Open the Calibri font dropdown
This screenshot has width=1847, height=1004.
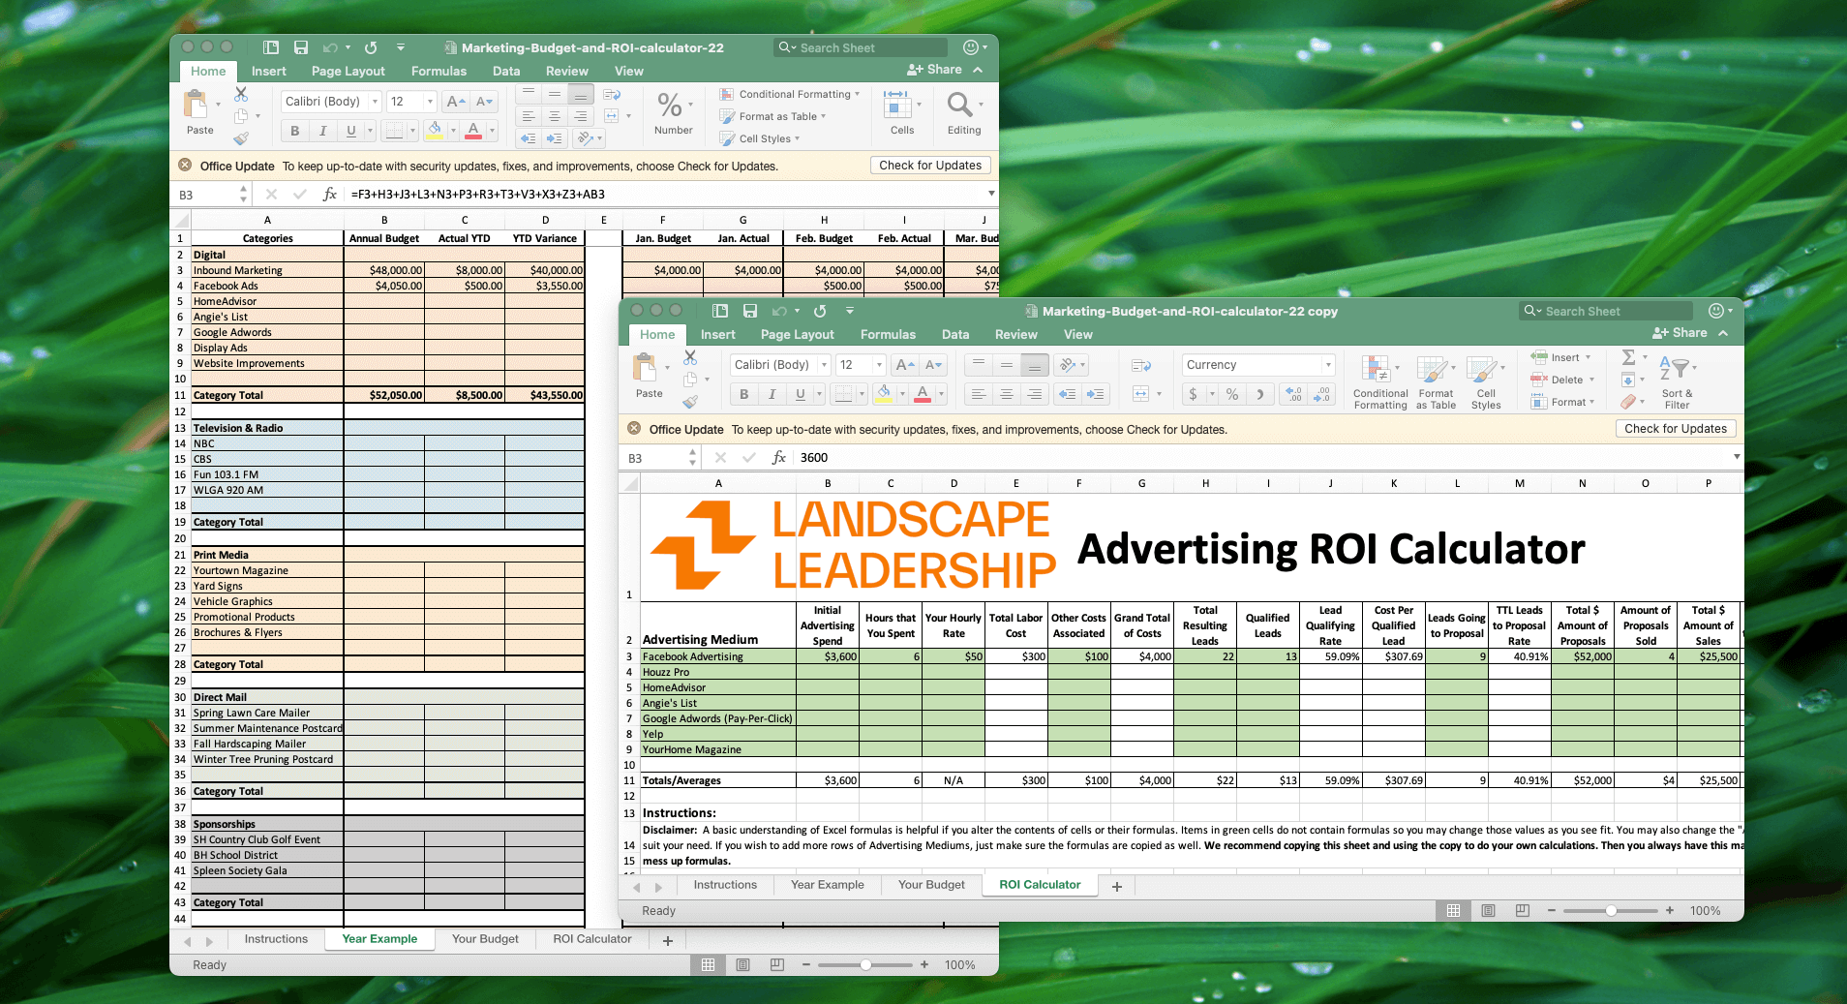click(x=779, y=365)
